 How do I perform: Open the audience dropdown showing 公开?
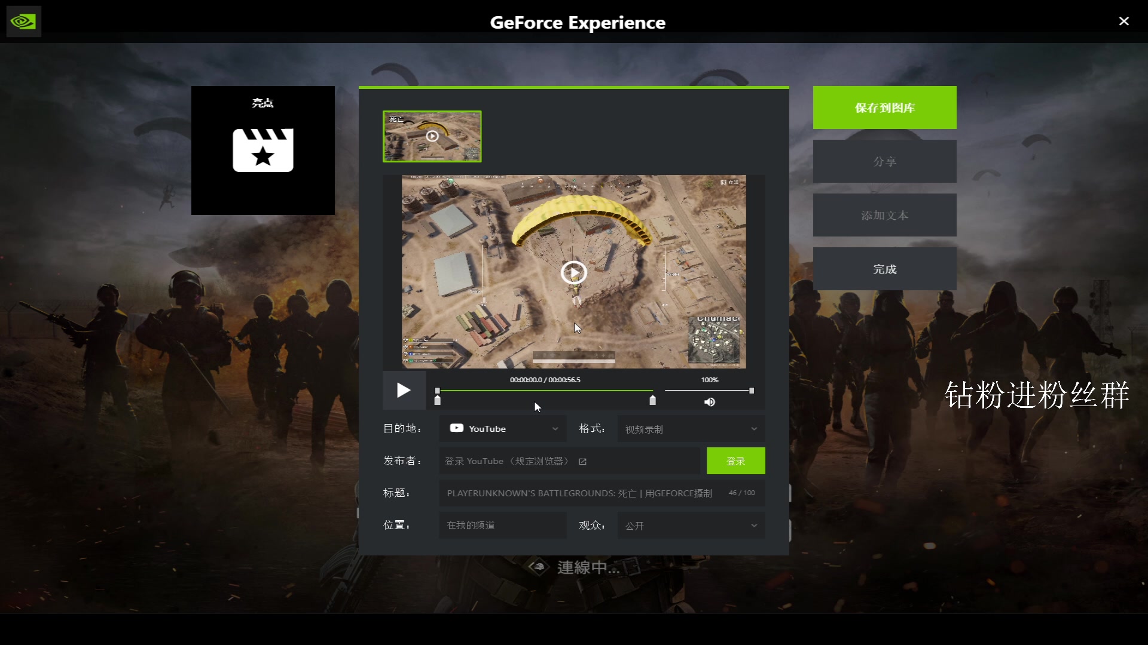coord(691,526)
